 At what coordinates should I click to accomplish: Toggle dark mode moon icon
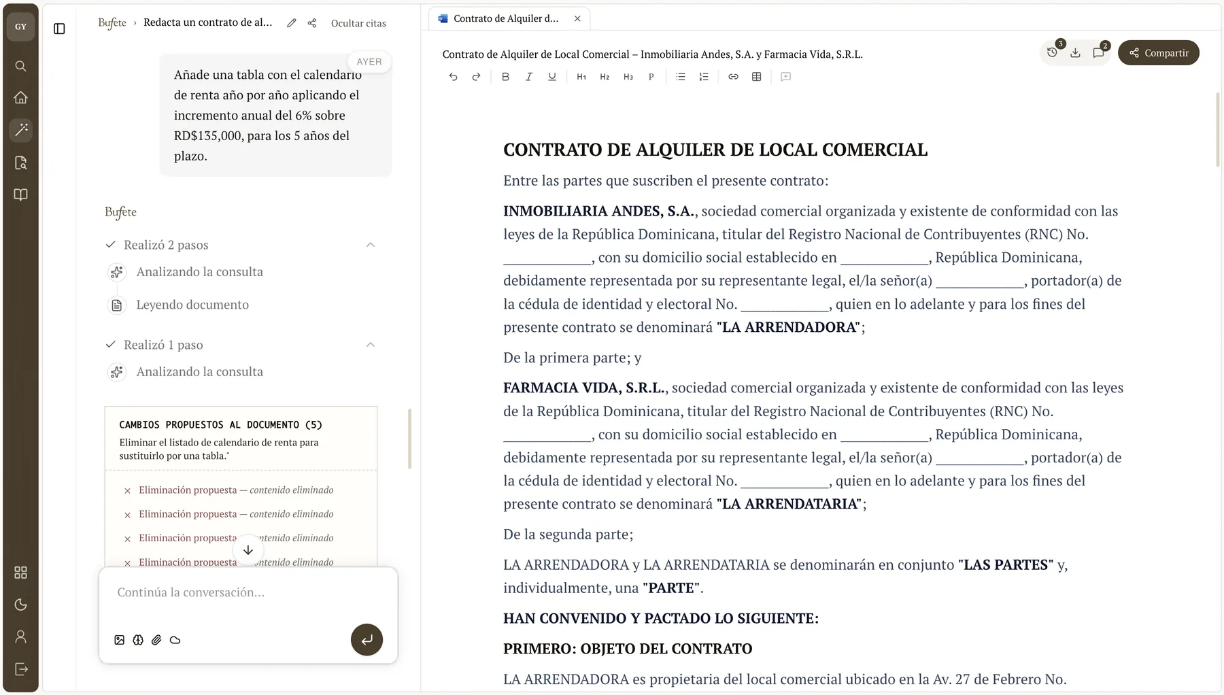20,605
